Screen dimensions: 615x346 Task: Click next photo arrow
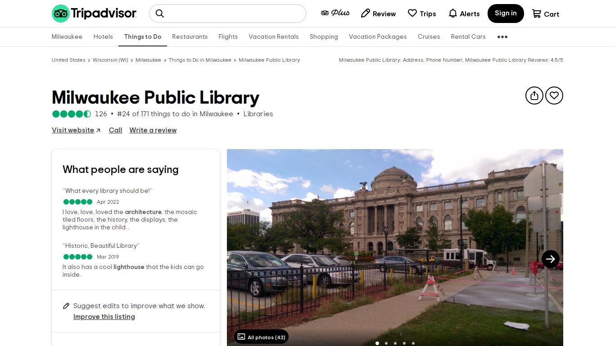pos(550,259)
